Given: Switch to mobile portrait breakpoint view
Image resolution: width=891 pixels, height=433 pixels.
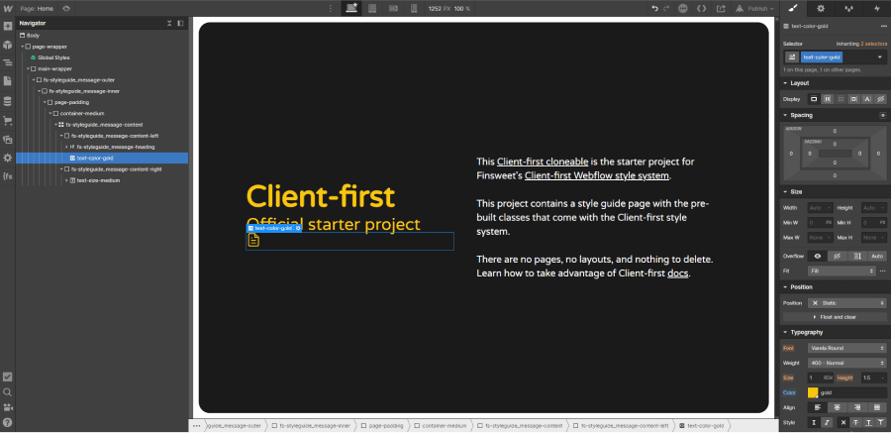Looking at the screenshot, I should coord(414,9).
